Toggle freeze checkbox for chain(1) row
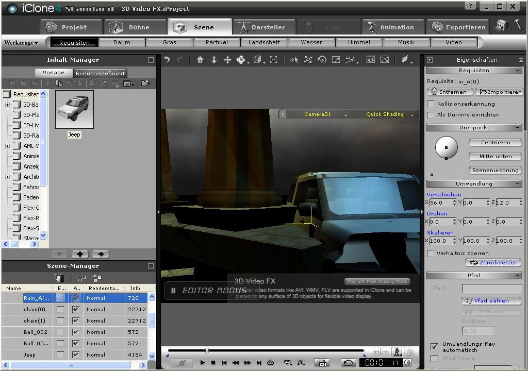The height and width of the screenshot is (371, 528). click(60, 321)
